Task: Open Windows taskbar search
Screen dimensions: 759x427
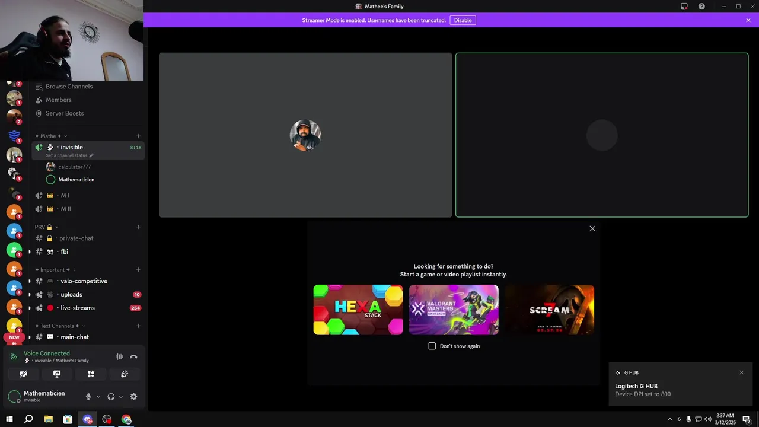Action: coord(28,419)
